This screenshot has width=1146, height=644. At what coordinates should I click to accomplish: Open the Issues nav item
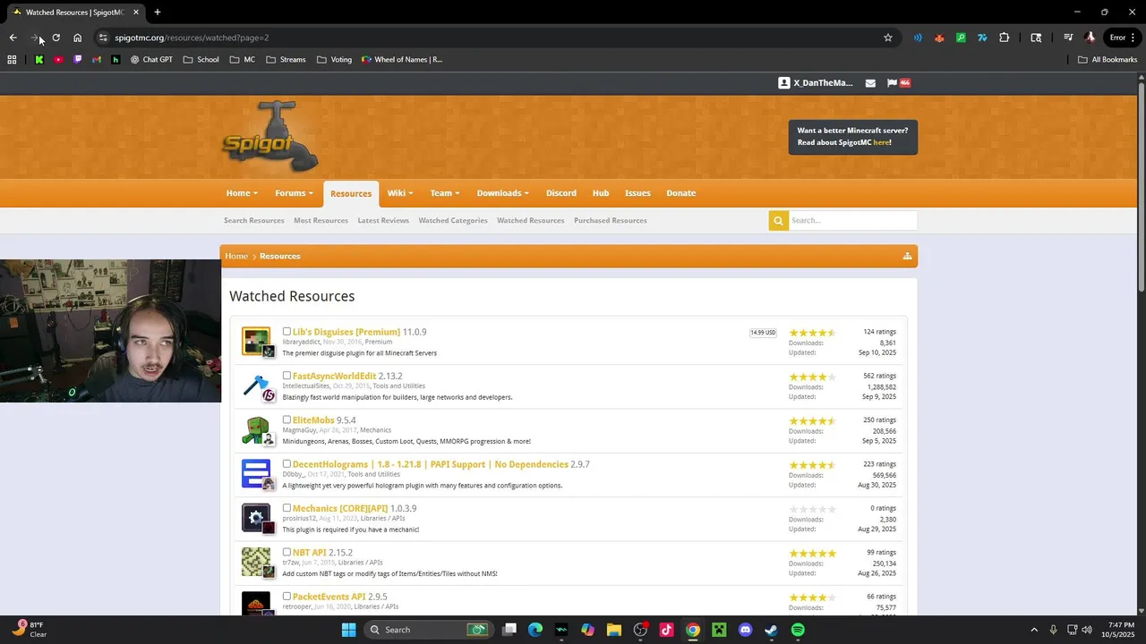coord(637,193)
